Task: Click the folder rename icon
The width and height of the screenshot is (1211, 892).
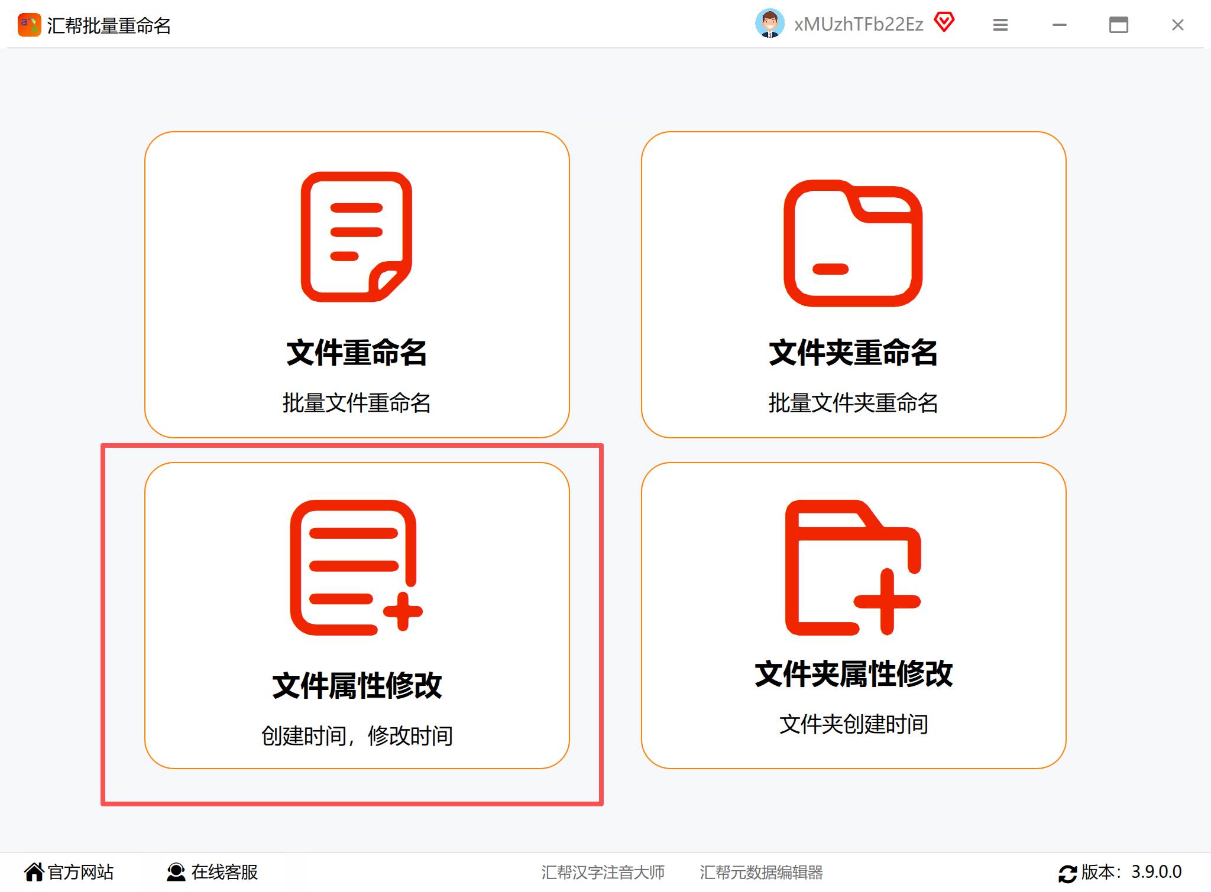Action: pyautogui.click(x=853, y=243)
